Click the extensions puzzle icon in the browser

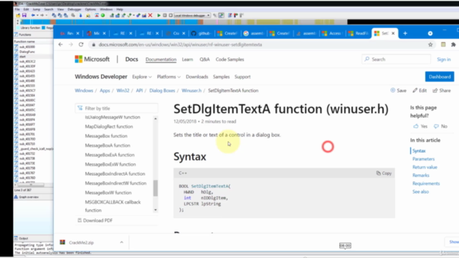tap(453, 44)
